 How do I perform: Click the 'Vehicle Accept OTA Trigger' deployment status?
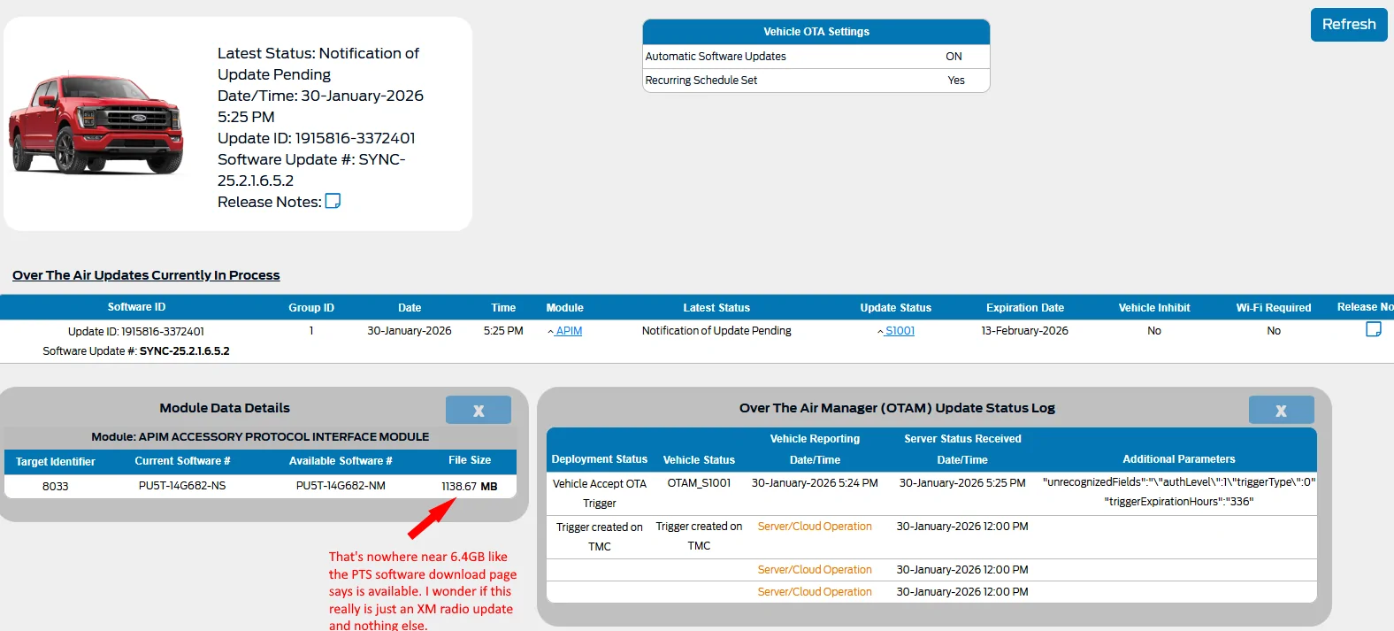click(600, 493)
